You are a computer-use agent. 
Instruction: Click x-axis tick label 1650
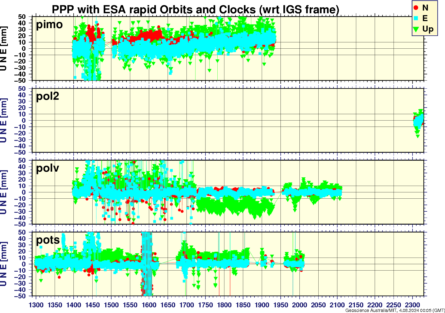168,305
